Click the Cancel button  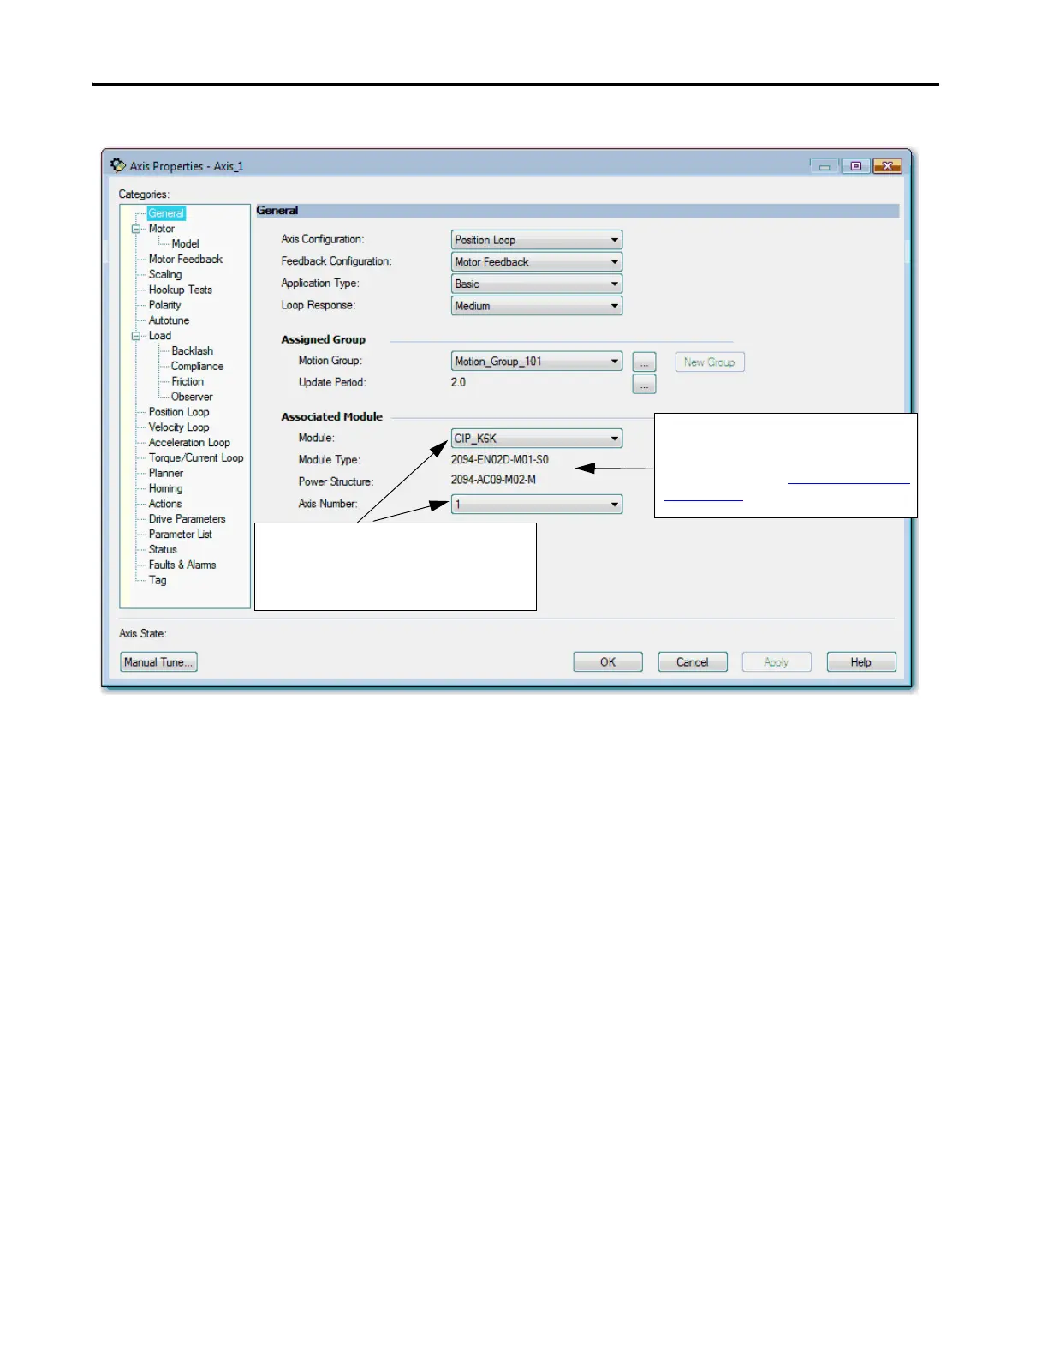pos(693,662)
